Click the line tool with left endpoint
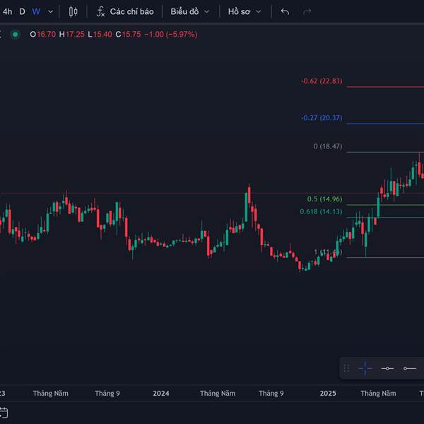 [x=410, y=368]
